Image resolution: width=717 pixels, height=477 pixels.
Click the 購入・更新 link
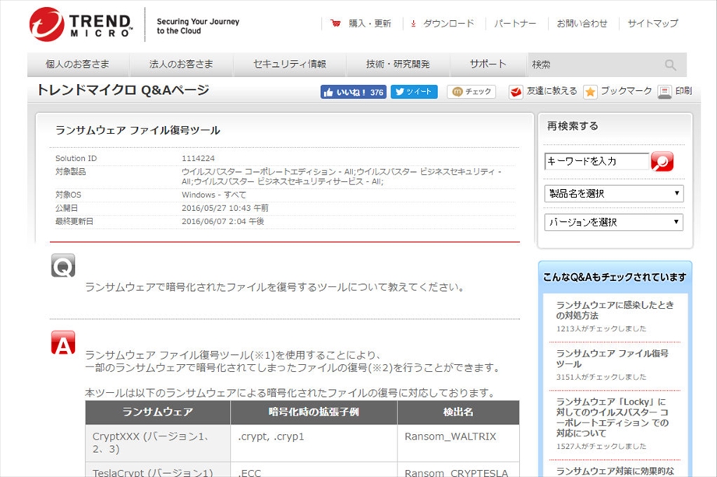click(x=370, y=23)
